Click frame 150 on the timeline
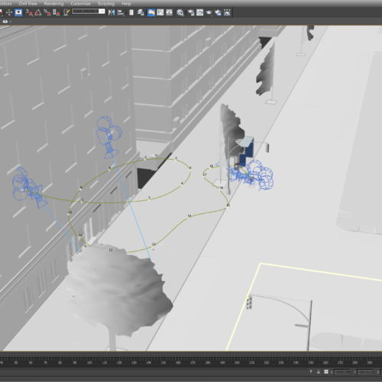Viewport: 382px width, 382px height. 163,362
